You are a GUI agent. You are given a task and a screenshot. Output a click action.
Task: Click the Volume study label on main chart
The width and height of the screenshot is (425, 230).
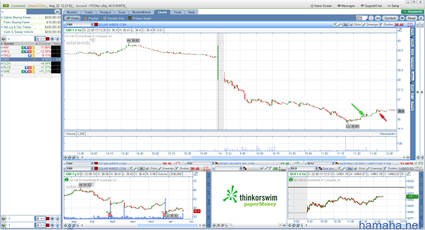pos(70,134)
